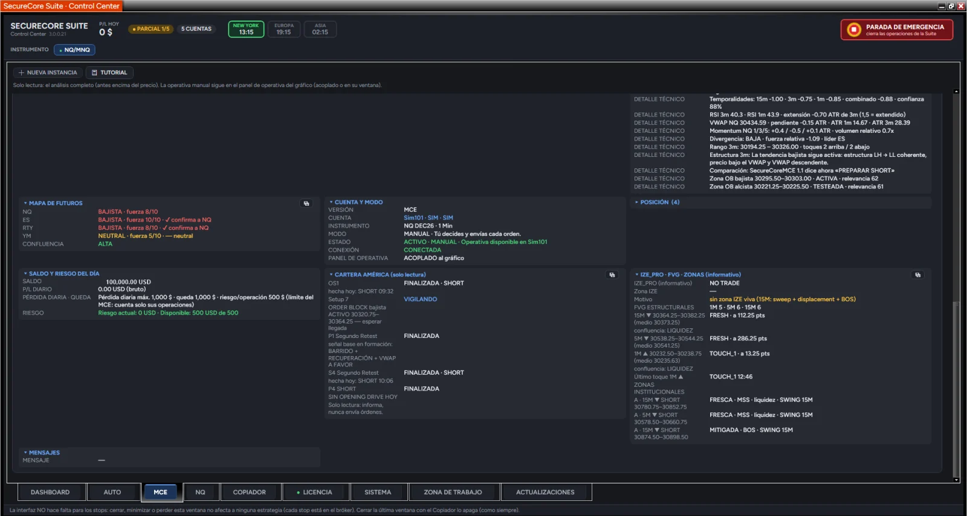Click the 5 Cuentas badge
The height and width of the screenshot is (516, 967).
click(x=196, y=29)
